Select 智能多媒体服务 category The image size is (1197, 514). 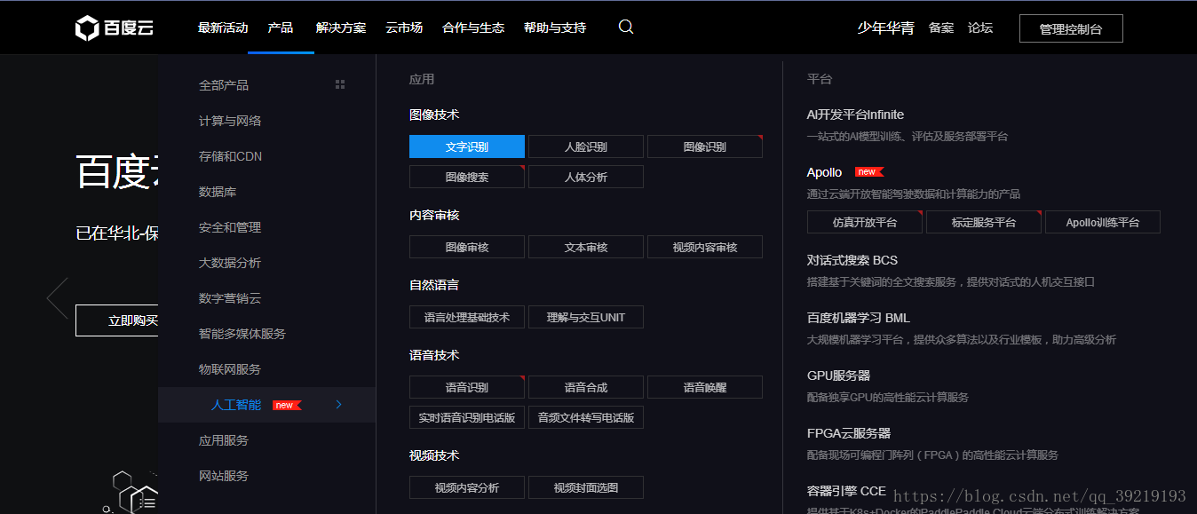tap(242, 334)
